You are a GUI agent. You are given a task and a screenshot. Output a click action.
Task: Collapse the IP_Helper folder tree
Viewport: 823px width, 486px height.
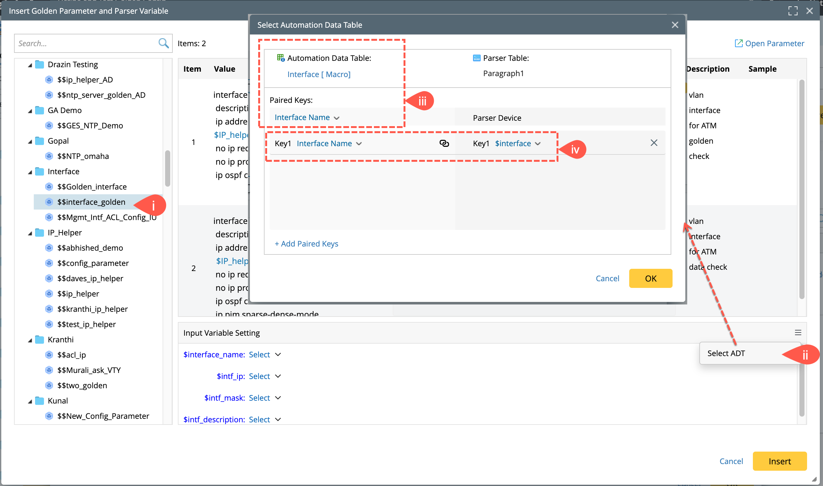(30, 233)
